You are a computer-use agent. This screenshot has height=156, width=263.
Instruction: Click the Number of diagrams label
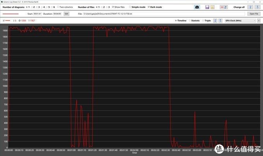[14, 7]
